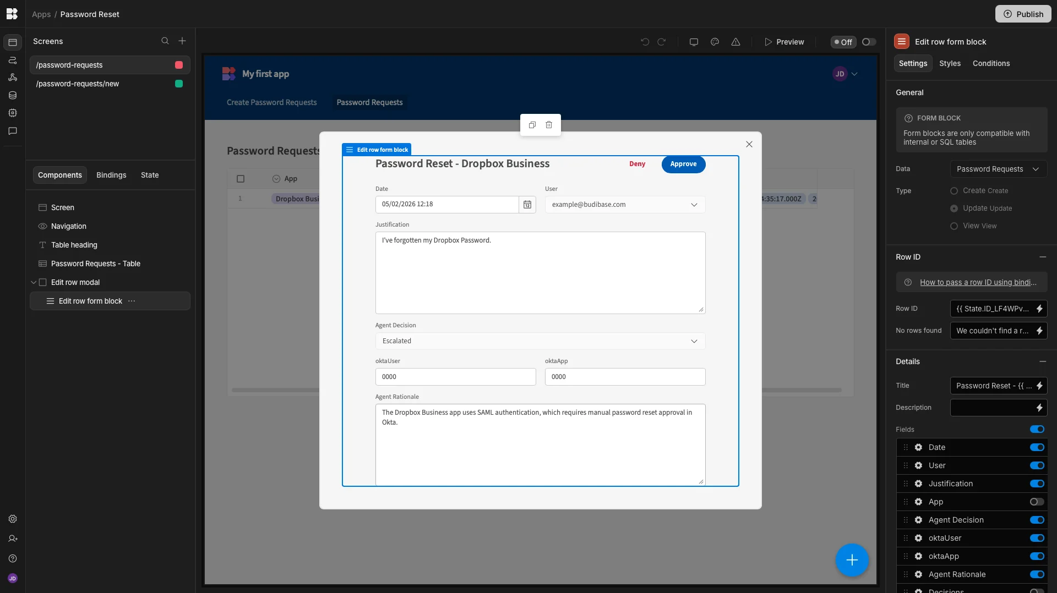Check the table header select-all checkbox
The image size is (1057, 593).
coord(241,179)
